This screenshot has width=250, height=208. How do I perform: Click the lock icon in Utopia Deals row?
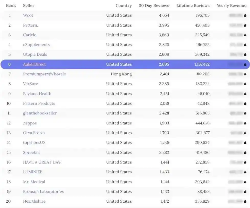point(245,54)
